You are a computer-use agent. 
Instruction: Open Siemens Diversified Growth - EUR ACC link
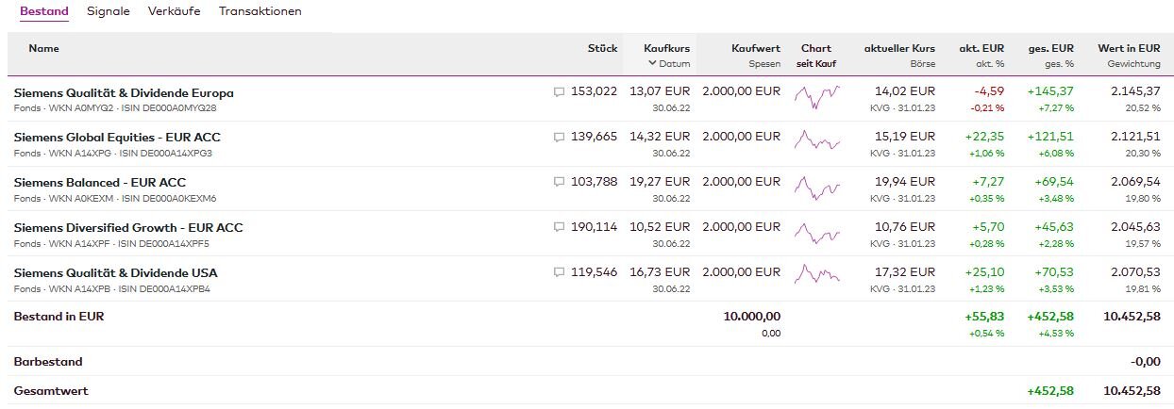(x=128, y=228)
